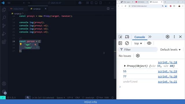Expand more DevTools tabs with the chevron
Viewport: 185px width, 104px height.
150,37
